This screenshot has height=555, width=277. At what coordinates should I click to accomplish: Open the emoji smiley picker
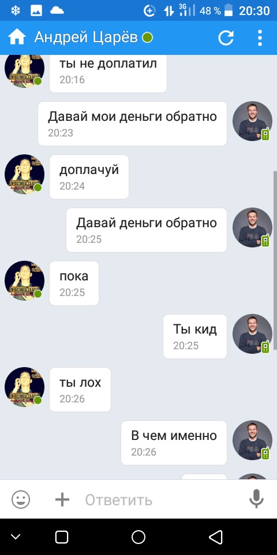click(21, 499)
